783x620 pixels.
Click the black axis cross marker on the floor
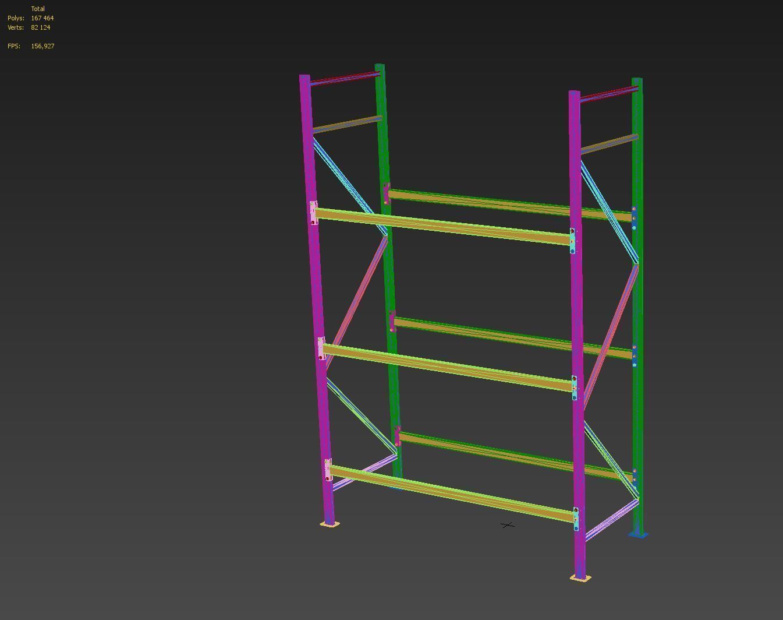click(508, 525)
